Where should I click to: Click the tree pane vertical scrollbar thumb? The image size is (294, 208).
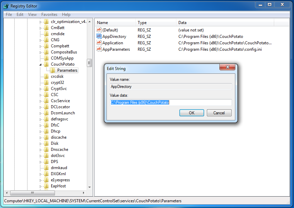89,63
